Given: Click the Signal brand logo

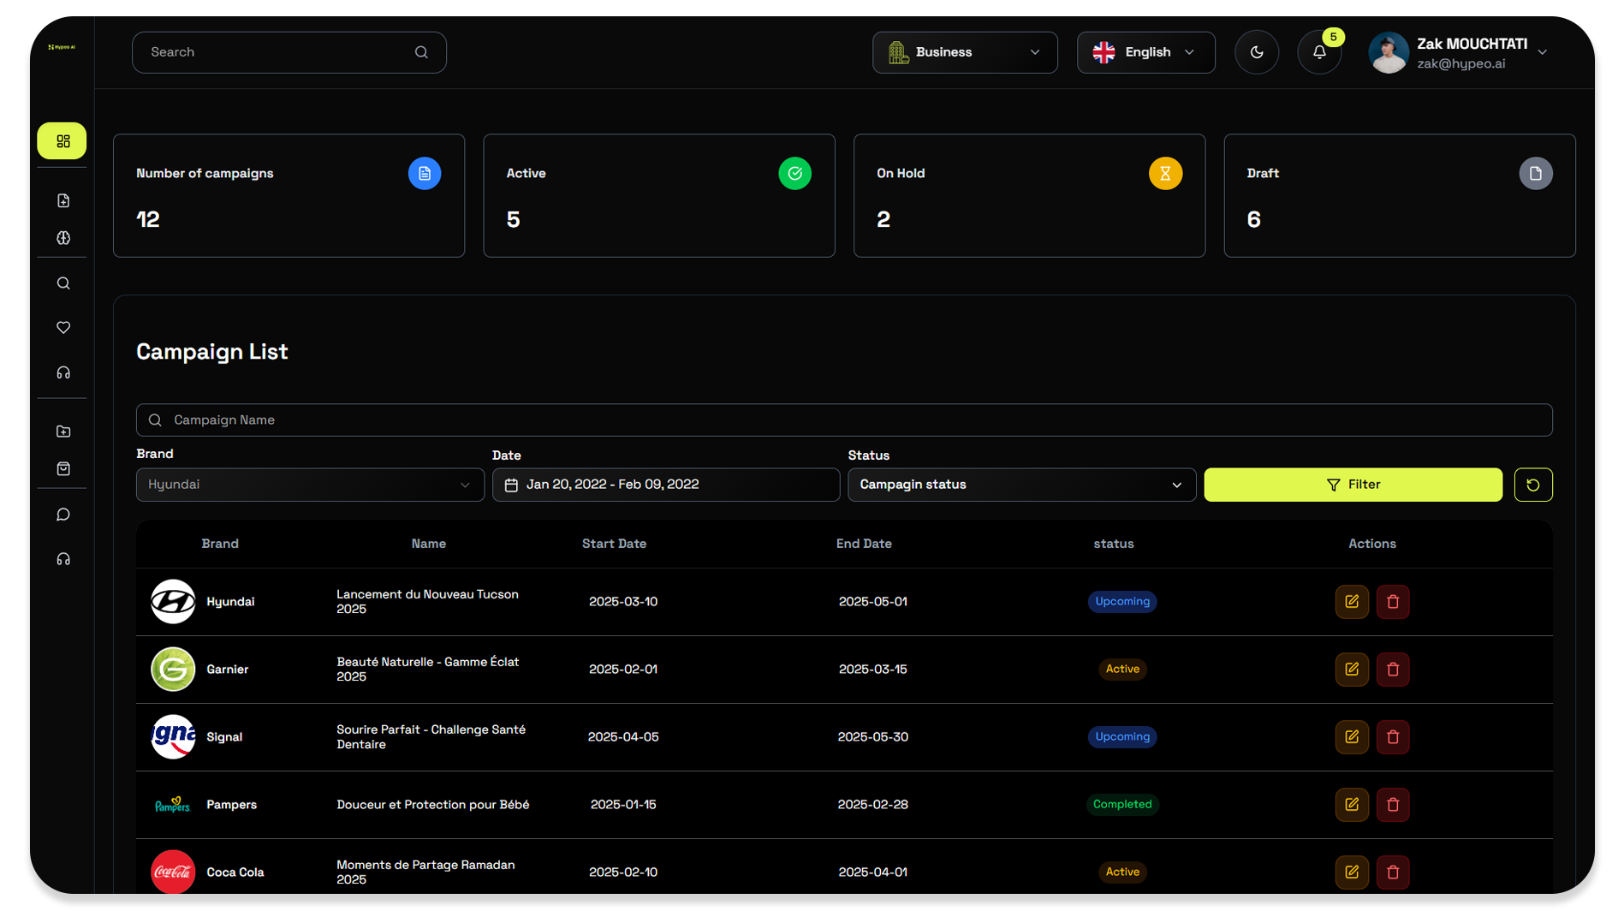Looking at the screenshot, I should click(x=173, y=737).
